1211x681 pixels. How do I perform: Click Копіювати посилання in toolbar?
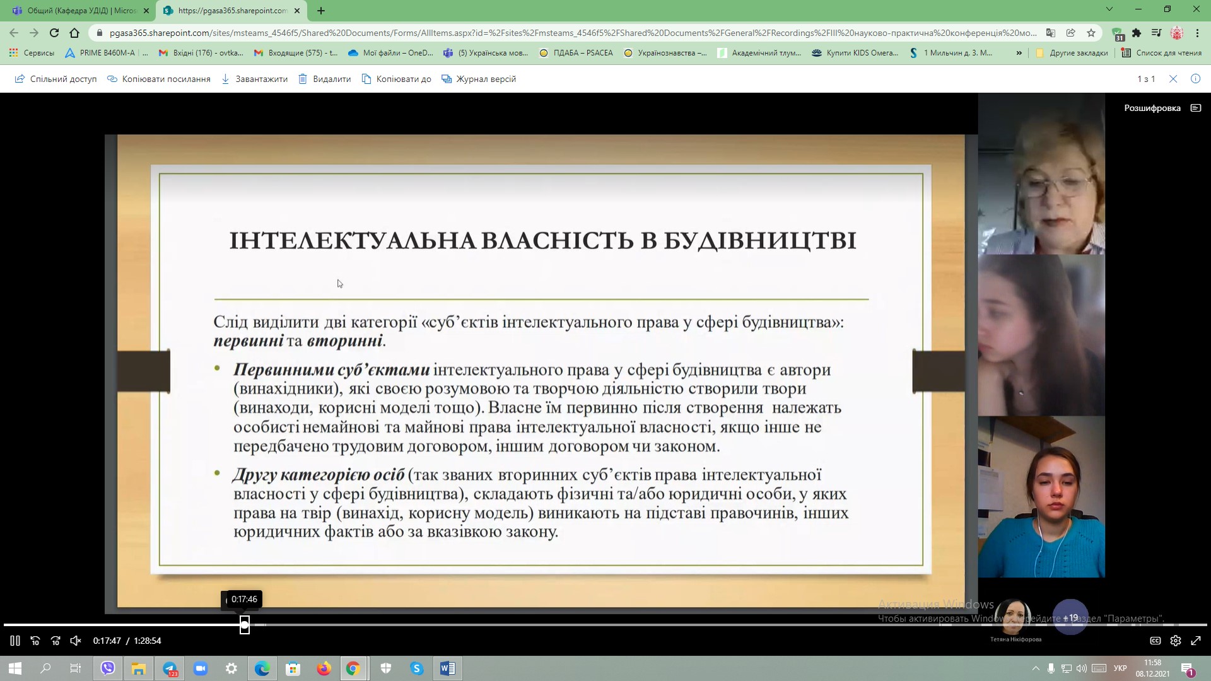click(x=159, y=79)
